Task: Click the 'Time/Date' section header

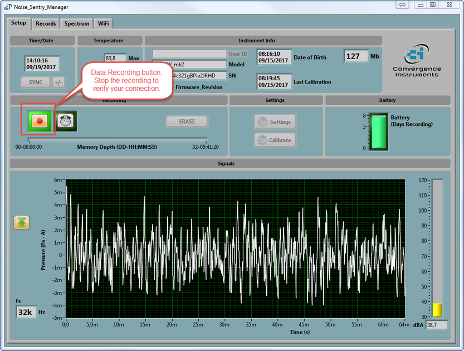Action: [41, 41]
